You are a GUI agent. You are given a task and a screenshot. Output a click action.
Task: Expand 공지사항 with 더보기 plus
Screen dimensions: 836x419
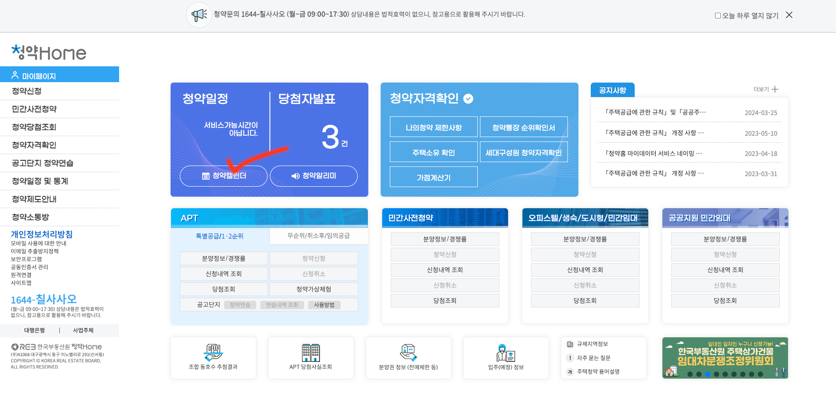(766, 89)
